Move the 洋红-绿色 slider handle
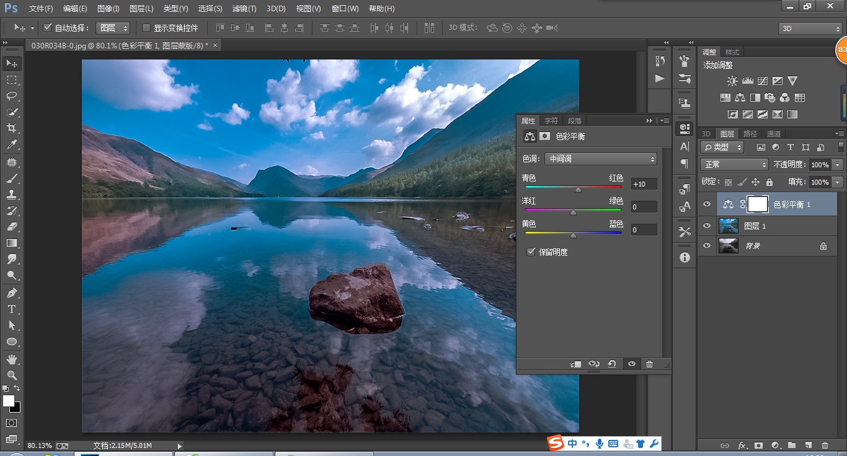 573,213
